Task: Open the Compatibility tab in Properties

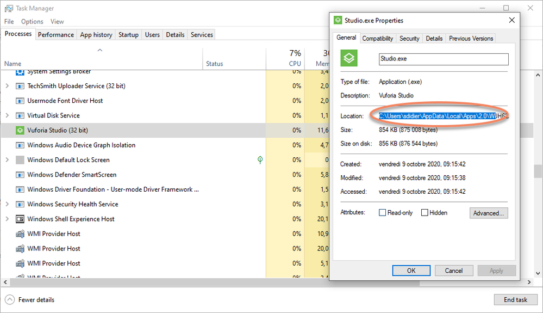Action: click(377, 38)
